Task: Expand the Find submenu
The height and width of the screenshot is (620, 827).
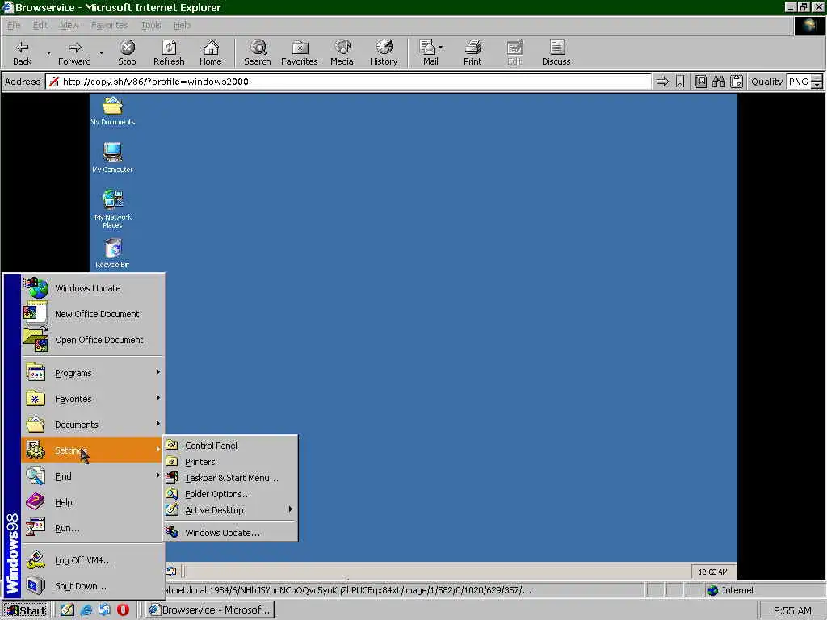Action: click(x=93, y=476)
